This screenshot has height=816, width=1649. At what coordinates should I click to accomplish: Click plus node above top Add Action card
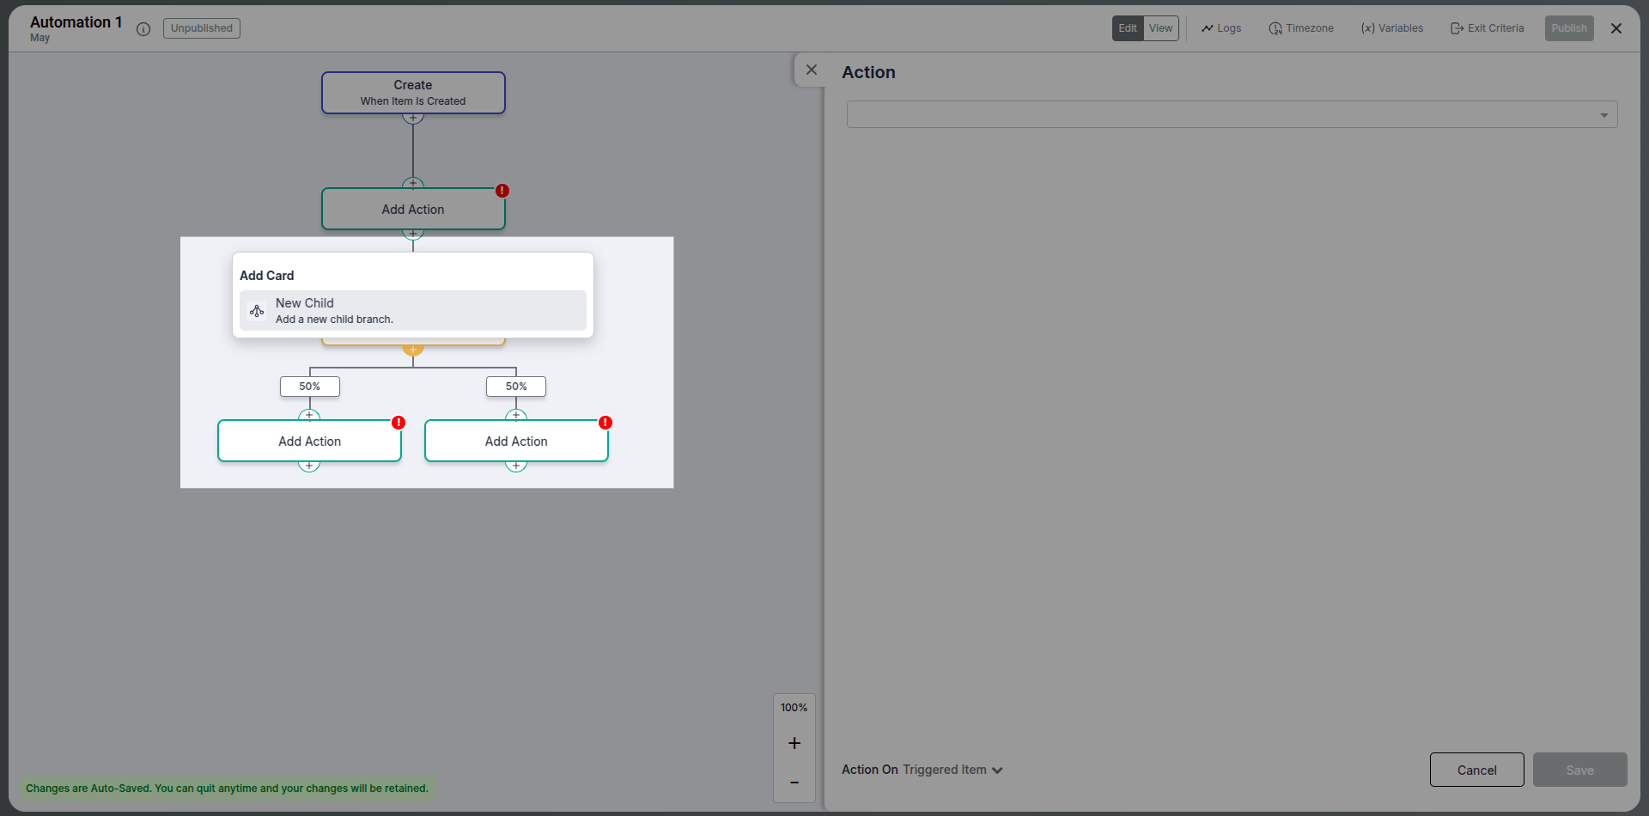coord(413,183)
